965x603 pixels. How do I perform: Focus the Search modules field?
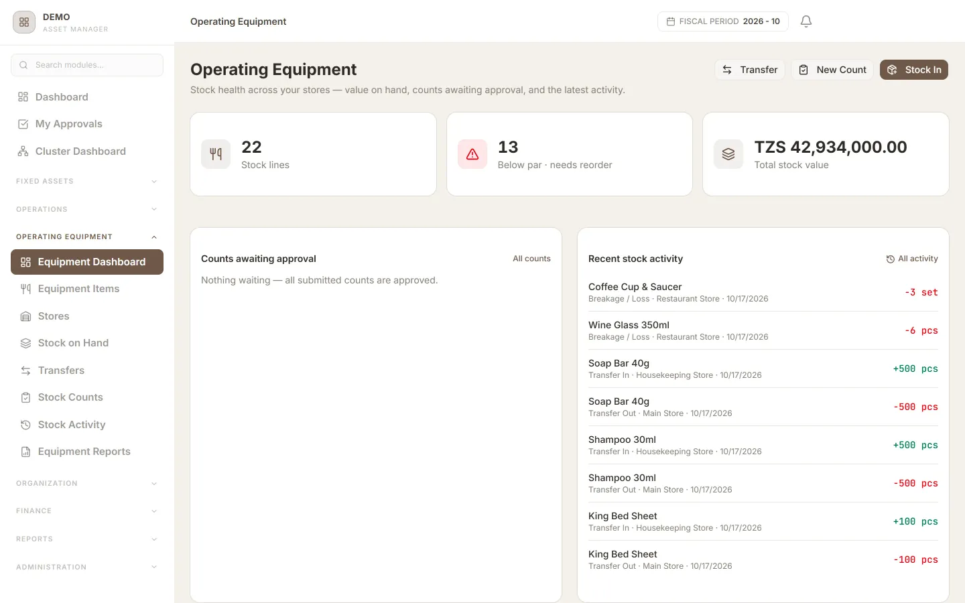87,65
